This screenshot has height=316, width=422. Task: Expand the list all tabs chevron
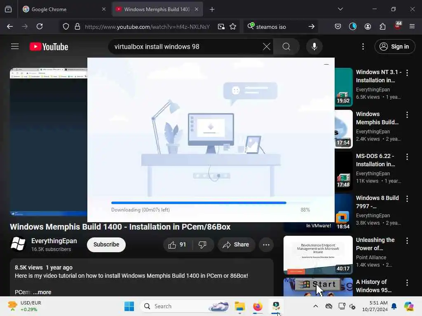click(340, 9)
